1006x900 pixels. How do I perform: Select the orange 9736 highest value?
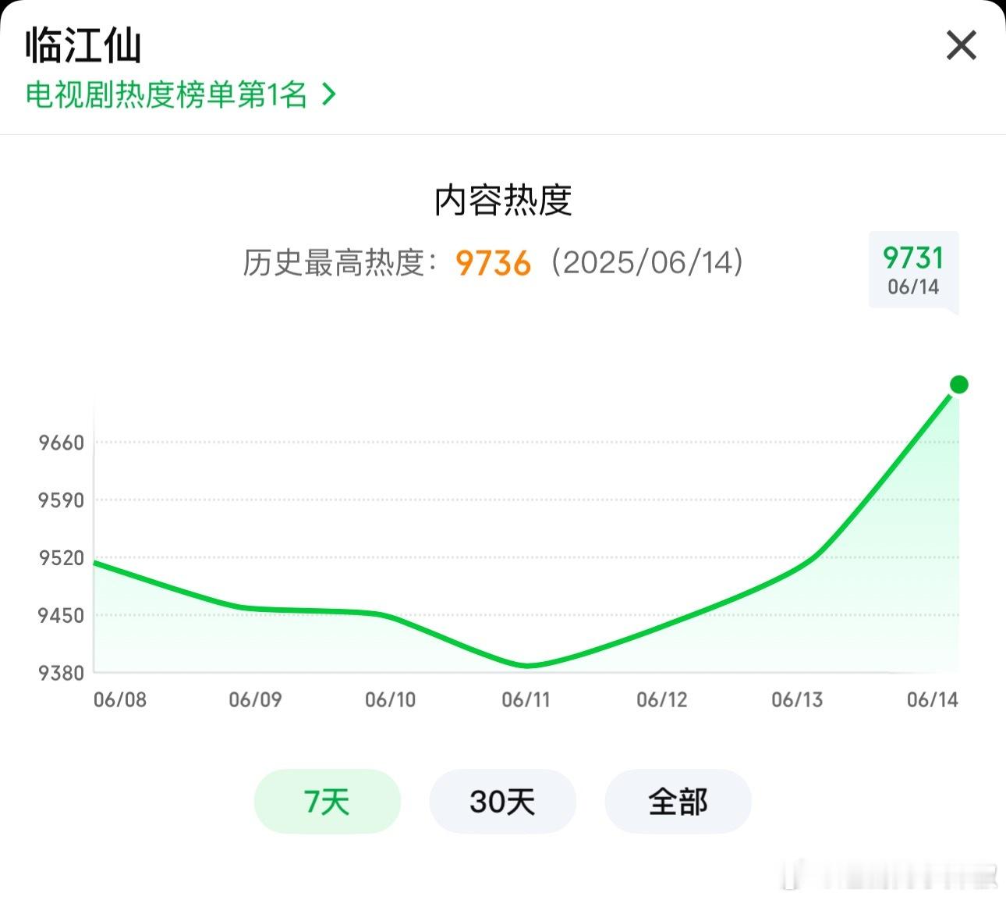pos(493,263)
